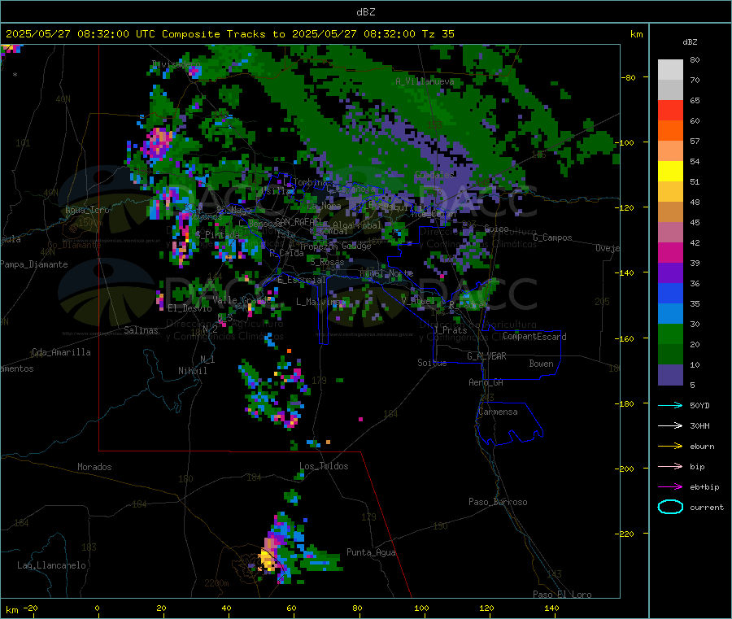Pick the 20-30 dBZ green swatch
The image size is (732, 619).
(670, 333)
